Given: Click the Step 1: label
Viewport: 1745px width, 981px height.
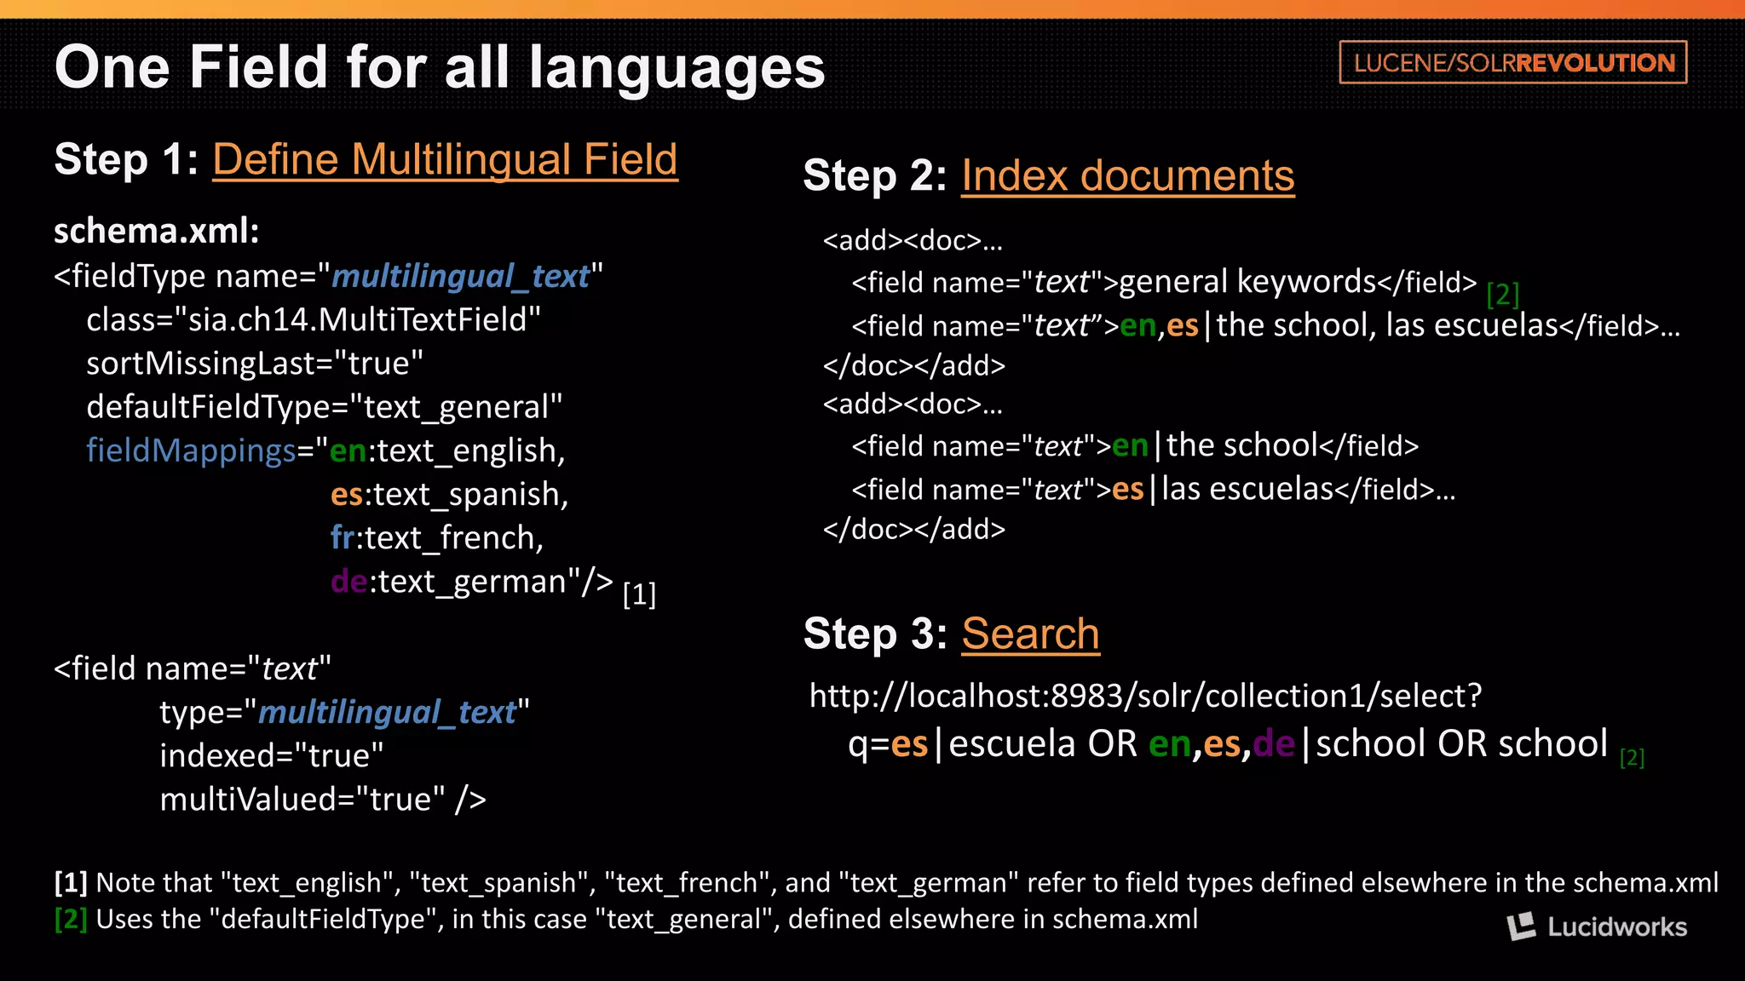Looking at the screenshot, I should coord(126,159).
